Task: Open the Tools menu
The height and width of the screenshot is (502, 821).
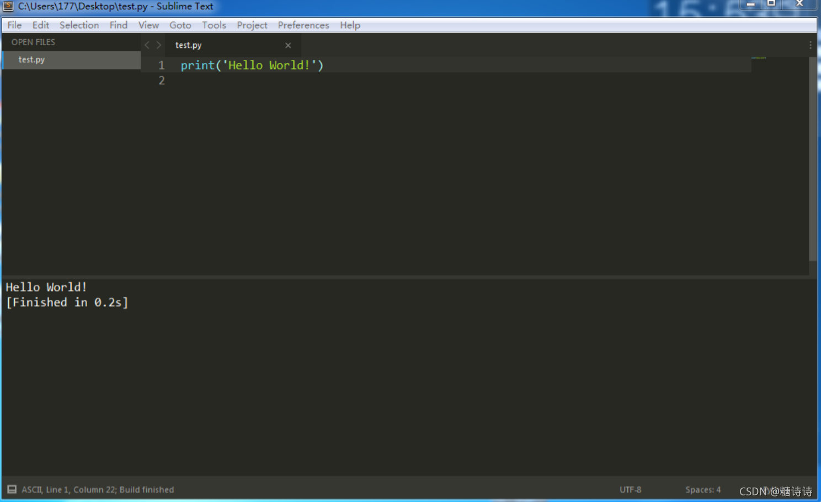Action: click(214, 25)
